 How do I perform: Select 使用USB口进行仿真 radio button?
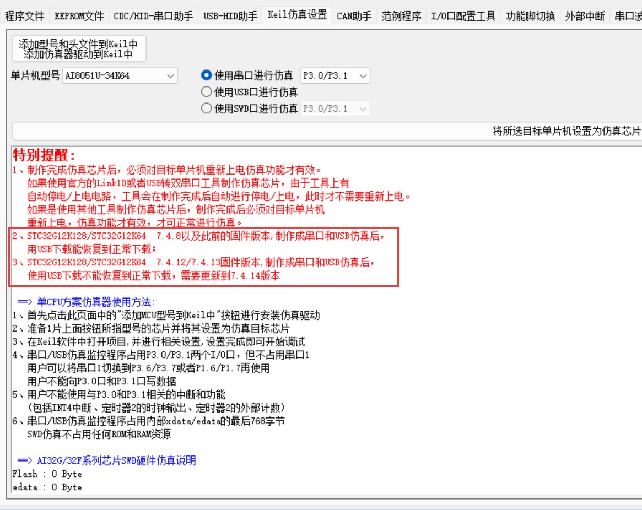[x=249, y=92]
